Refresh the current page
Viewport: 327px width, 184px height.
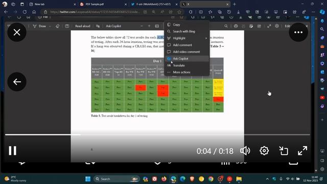coord(25,12)
